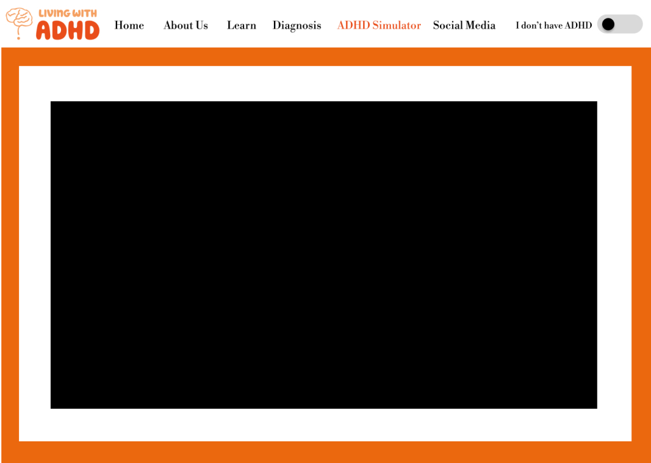The width and height of the screenshot is (651, 463).
Task: Click the orange strip above the white panel
Action: (x=324, y=57)
